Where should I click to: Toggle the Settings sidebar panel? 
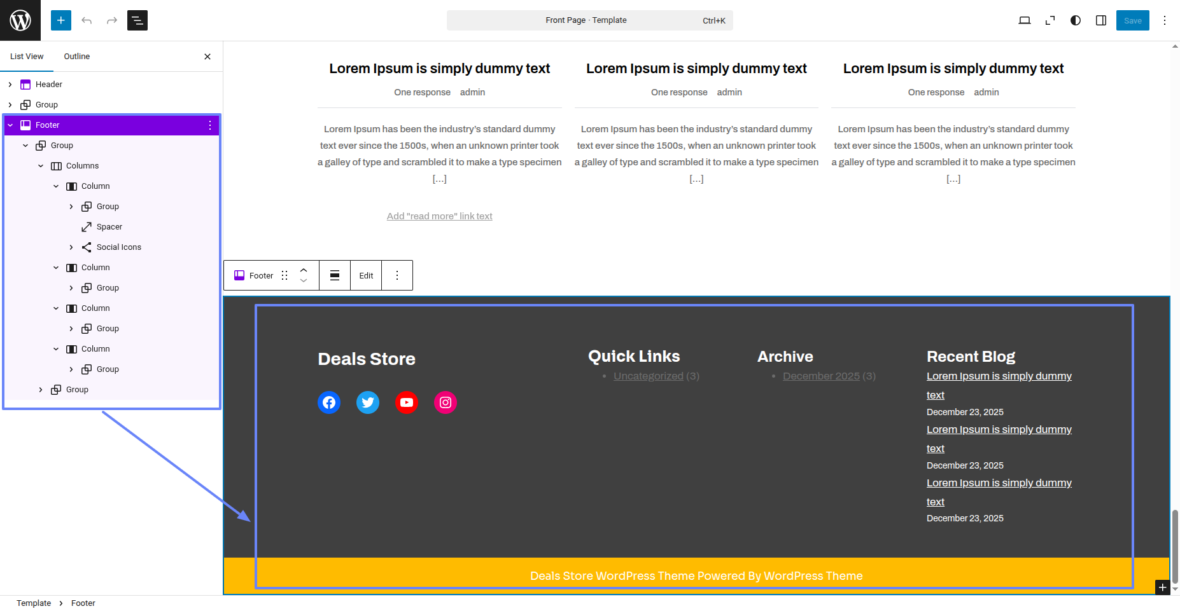pyautogui.click(x=1100, y=20)
